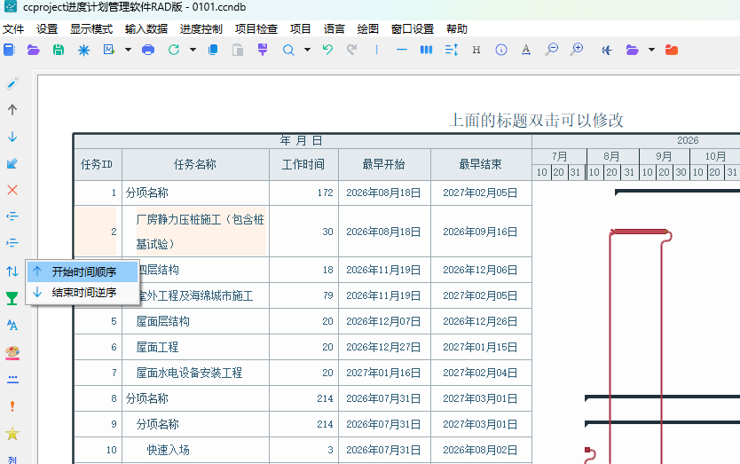Click the blue asterisk toolbar icon

coord(83,50)
